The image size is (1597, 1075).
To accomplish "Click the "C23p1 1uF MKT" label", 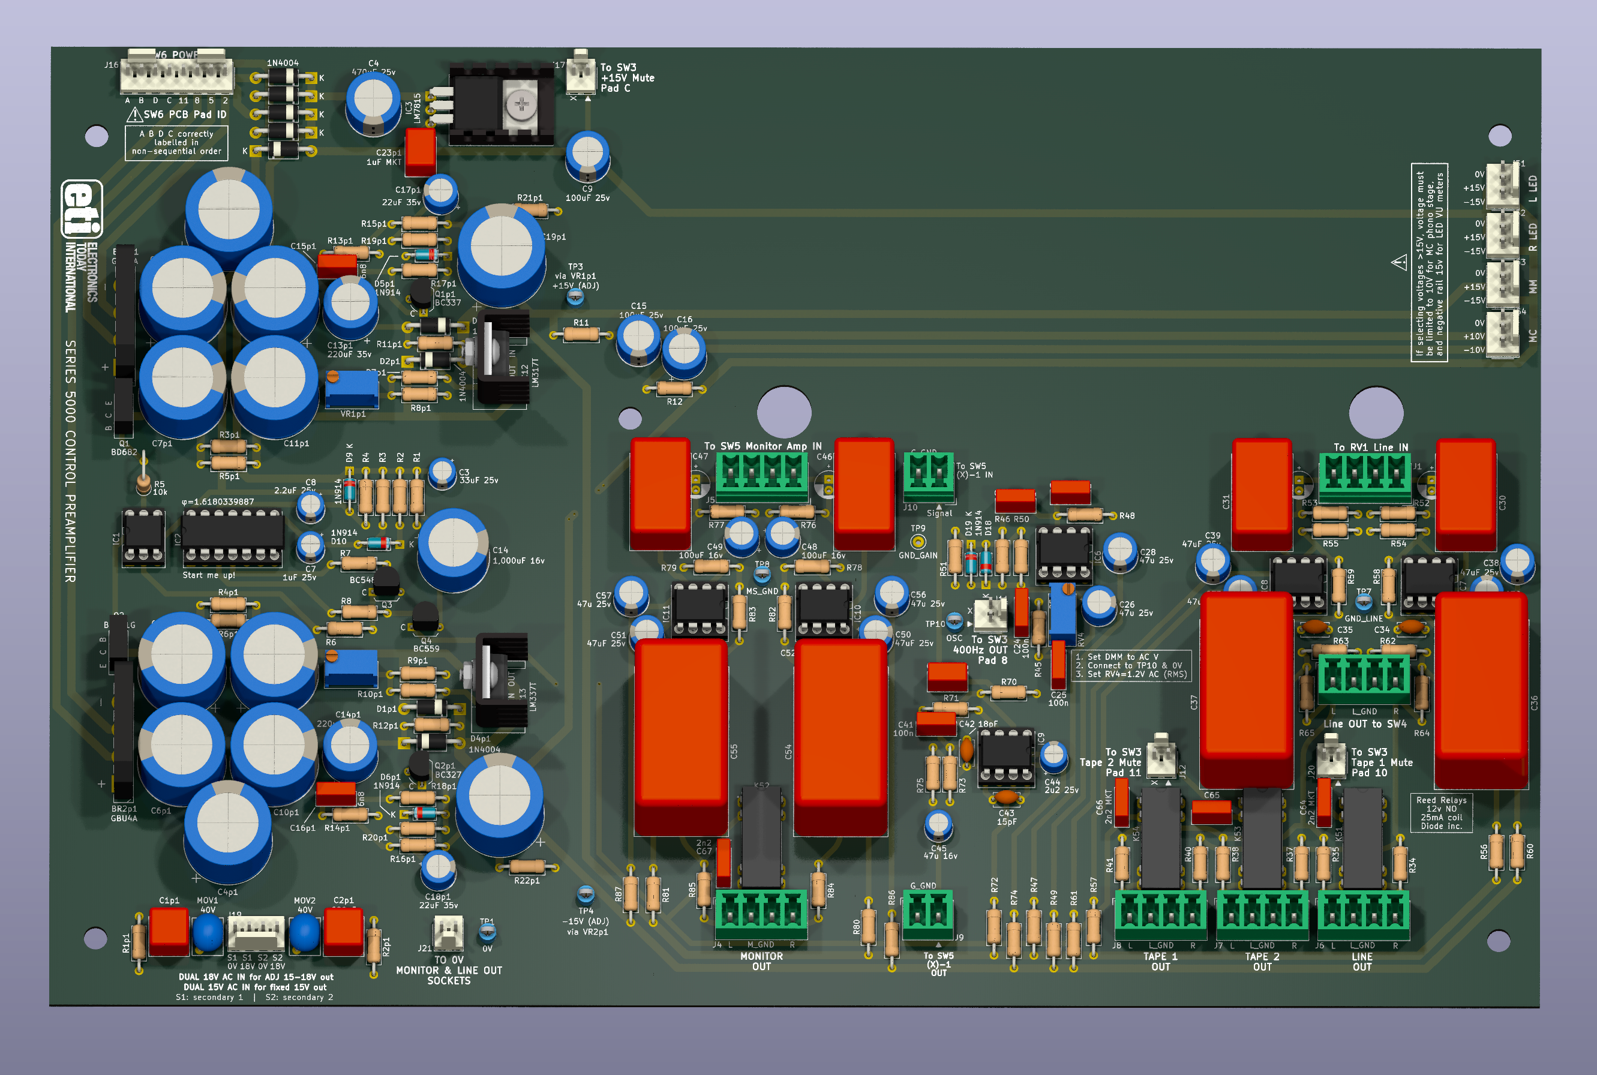I will pos(384,158).
